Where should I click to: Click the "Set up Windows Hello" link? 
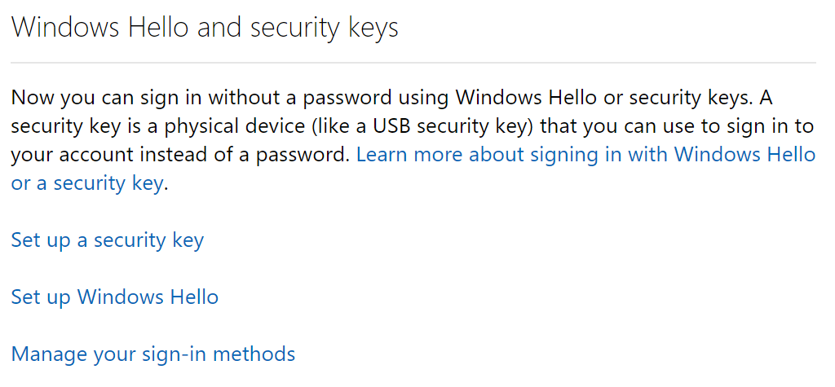coord(114,297)
